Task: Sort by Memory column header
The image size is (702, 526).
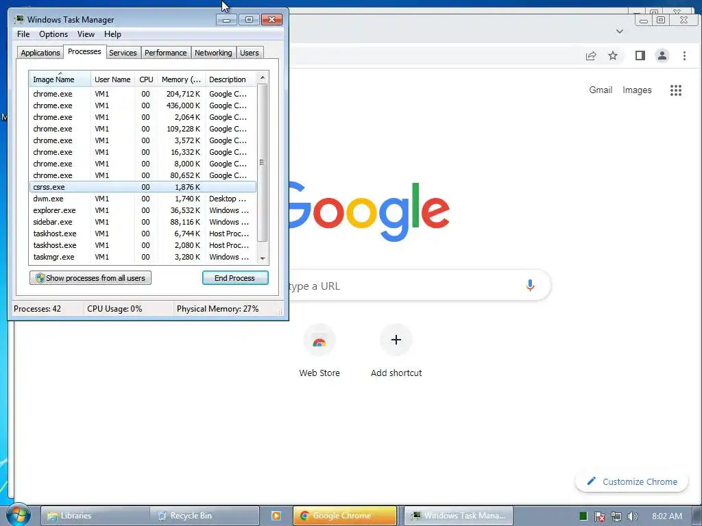Action: pos(181,79)
